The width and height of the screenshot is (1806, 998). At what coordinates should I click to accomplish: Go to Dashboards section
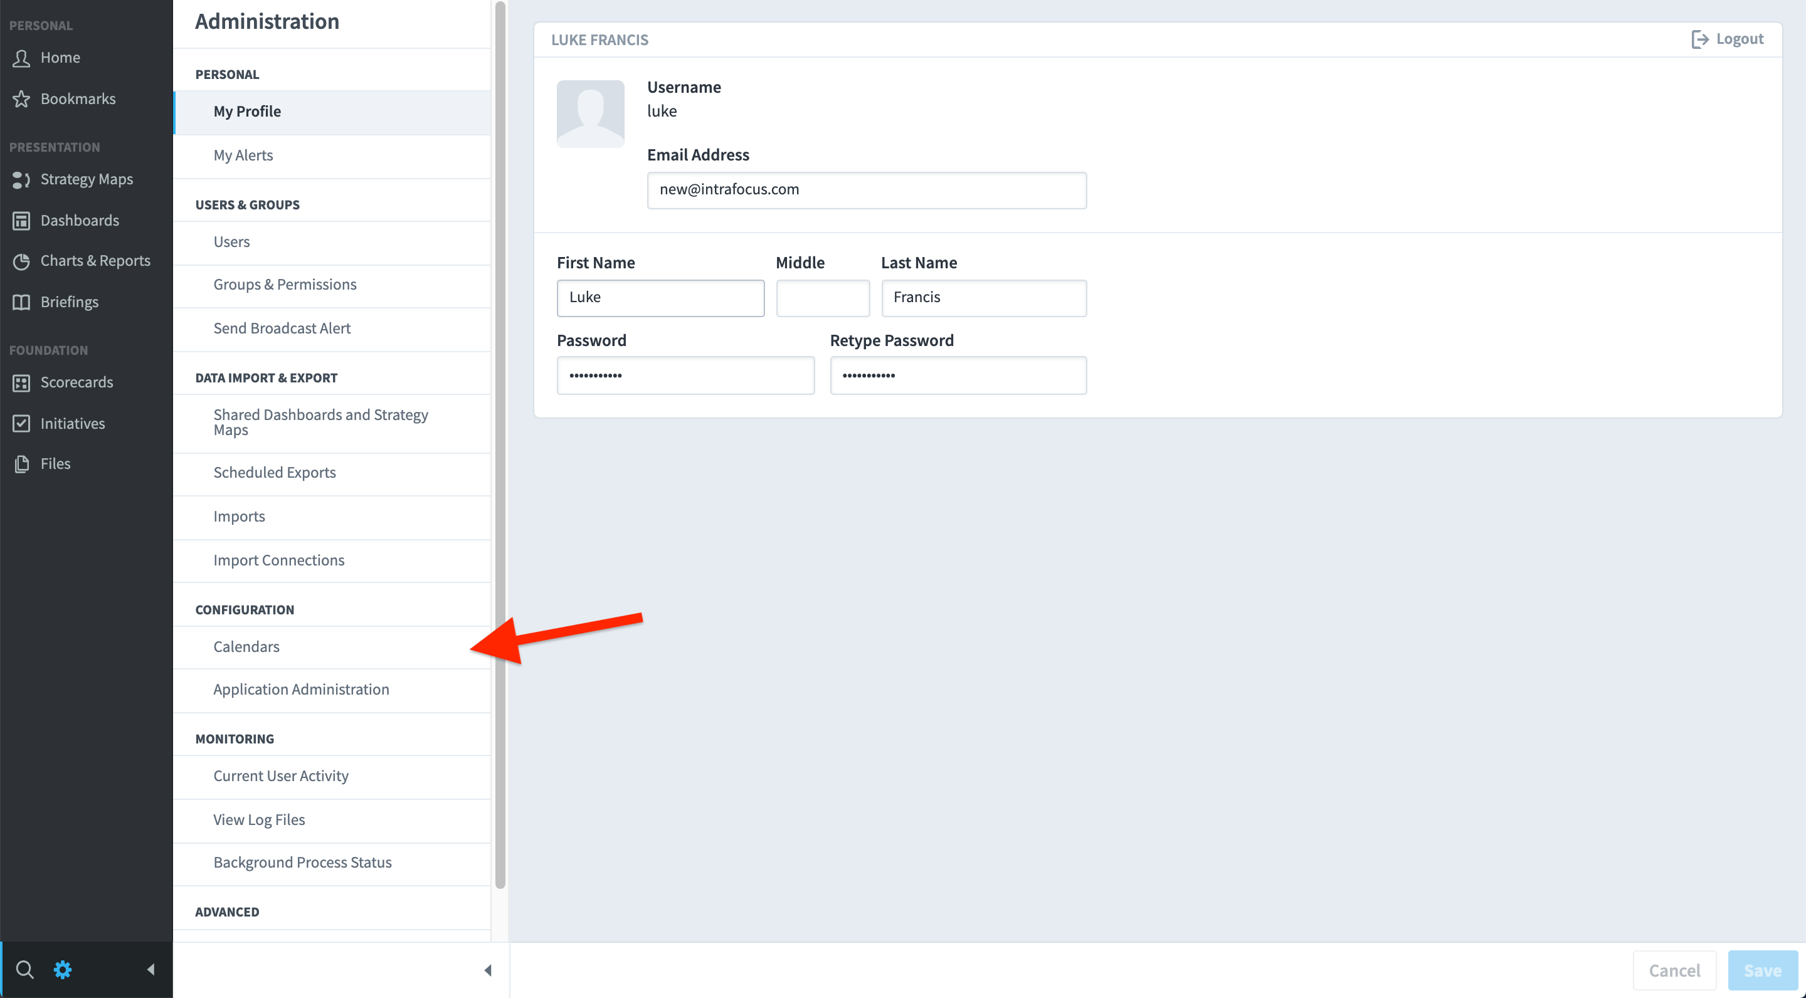point(79,221)
